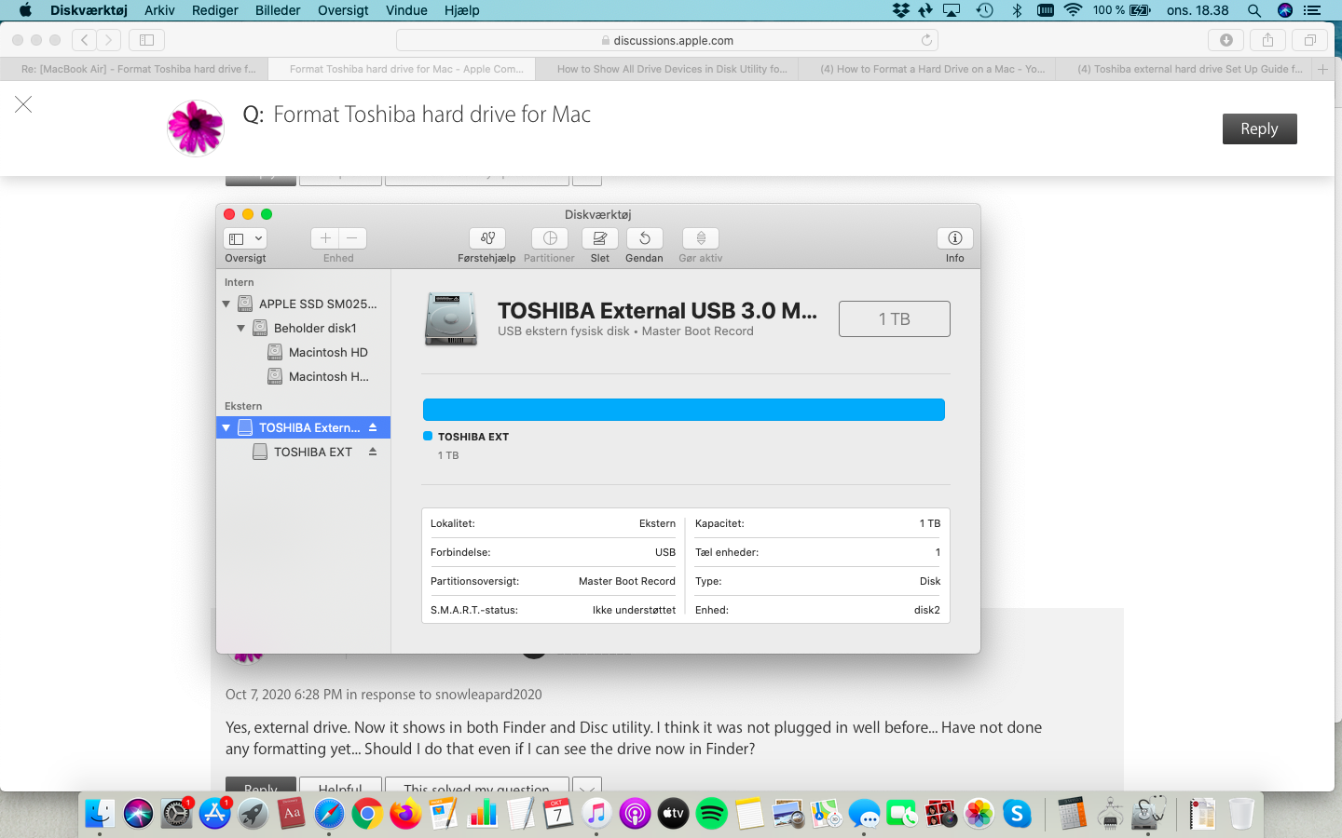Open the Apple menu
Screen dimensions: 1342x838
25,10
